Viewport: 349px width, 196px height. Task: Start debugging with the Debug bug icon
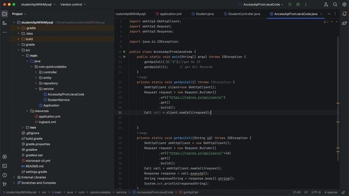click(298, 4)
